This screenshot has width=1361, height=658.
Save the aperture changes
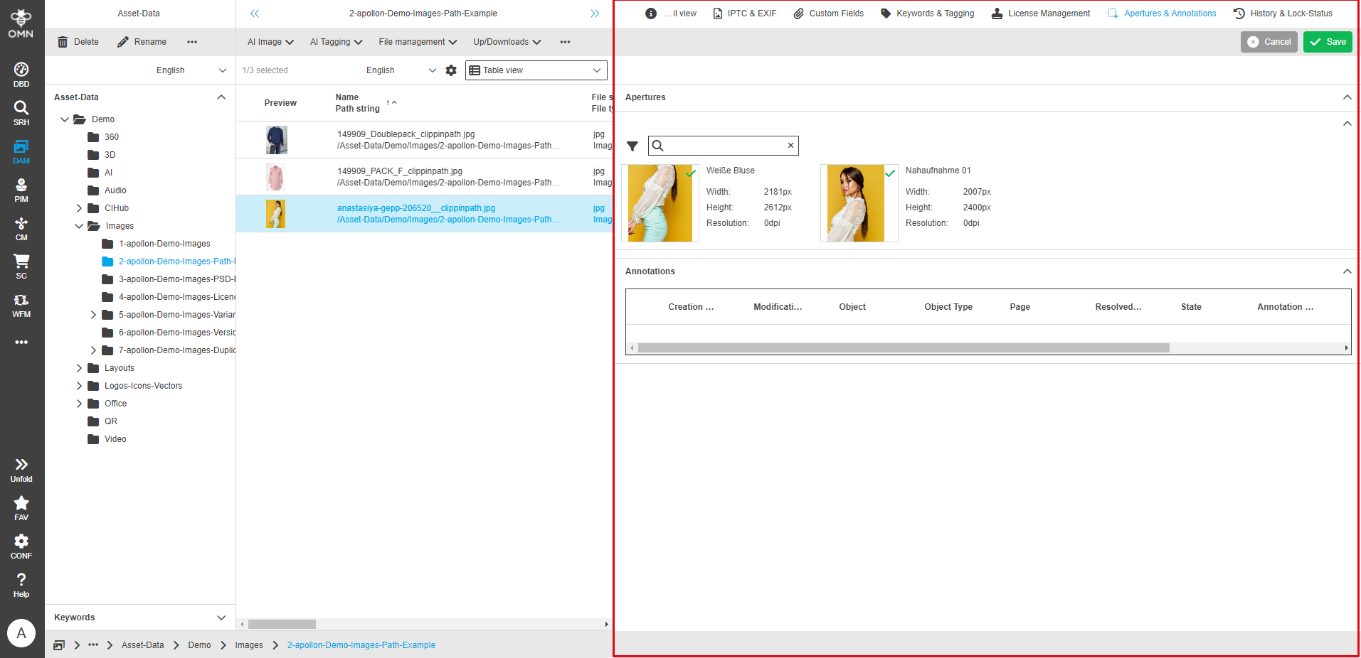click(x=1328, y=42)
